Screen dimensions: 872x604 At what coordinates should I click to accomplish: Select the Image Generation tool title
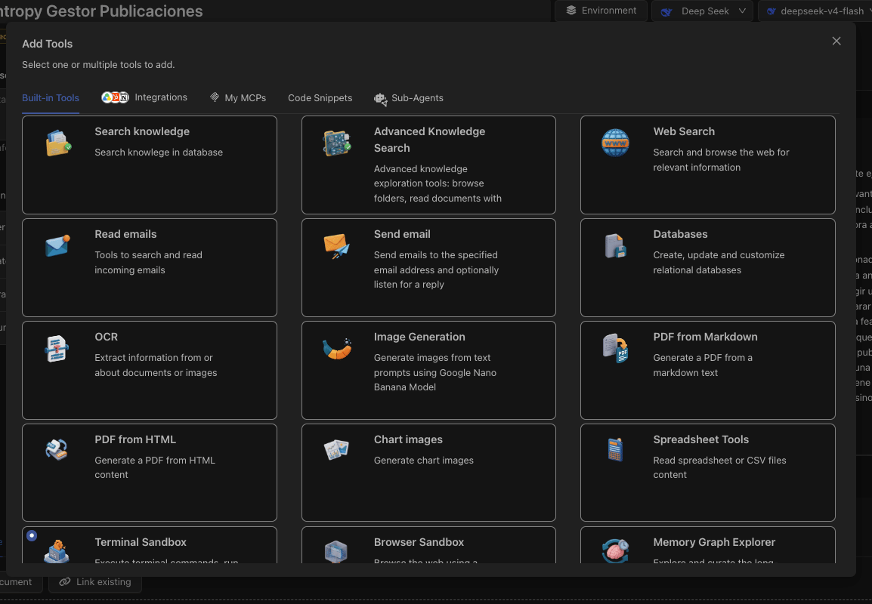[419, 337]
